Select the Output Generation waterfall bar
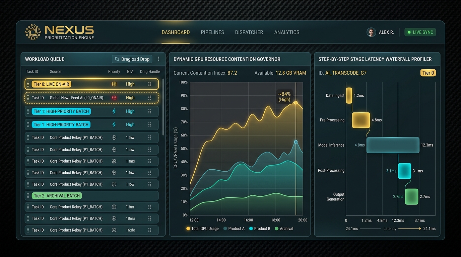The width and height of the screenshot is (461, 257). pos(411,196)
